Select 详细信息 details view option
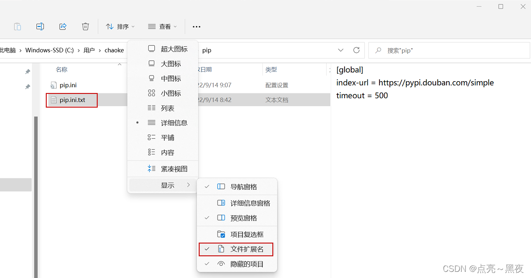The height and width of the screenshot is (278, 531). (163, 123)
